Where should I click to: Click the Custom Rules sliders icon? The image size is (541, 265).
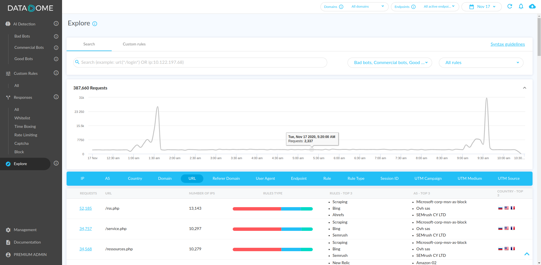(8, 74)
